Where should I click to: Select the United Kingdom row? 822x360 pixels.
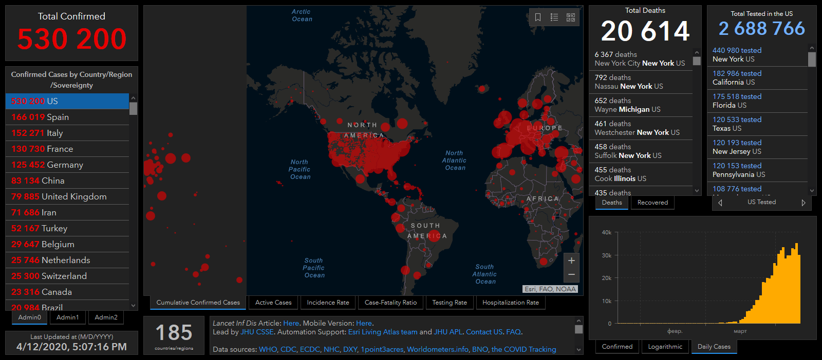coord(67,197)
